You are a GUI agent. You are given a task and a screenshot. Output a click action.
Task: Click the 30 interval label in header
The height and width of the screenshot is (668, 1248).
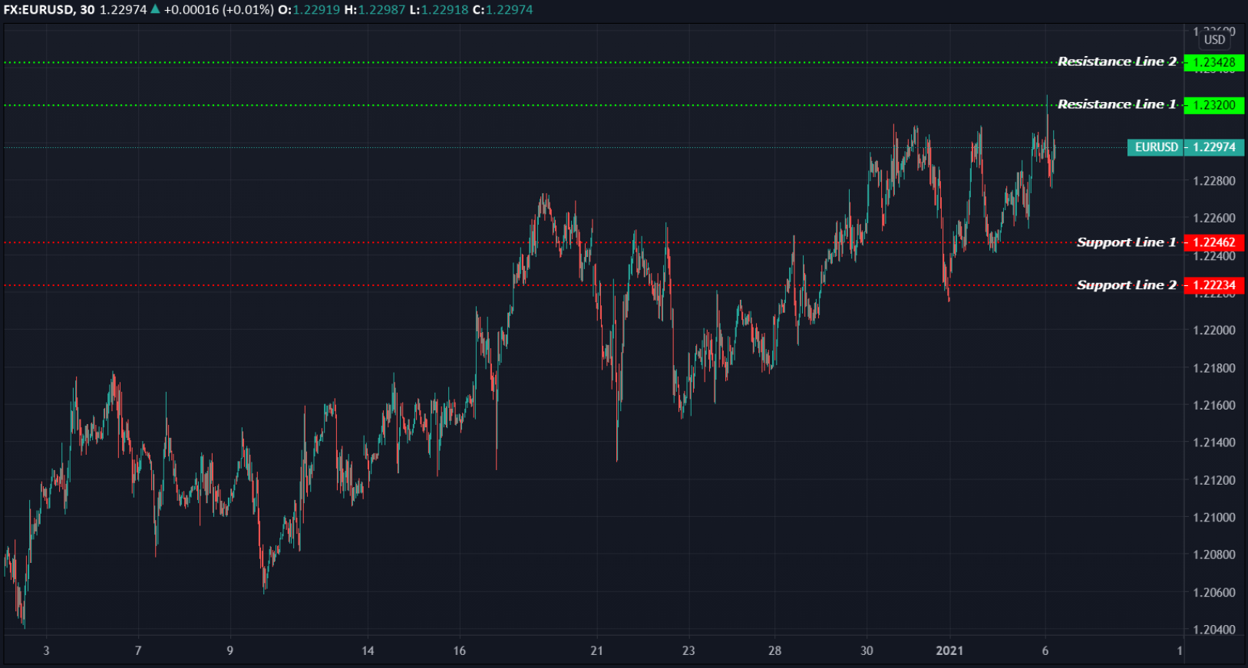[87, 10]
